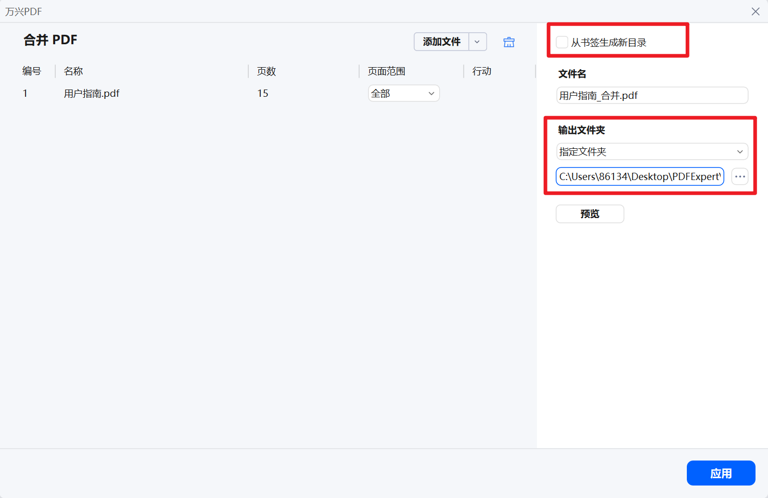Screen dimensions: 768x498
Task: Close the 万兴PDF merge dialog
Action: 755,11
